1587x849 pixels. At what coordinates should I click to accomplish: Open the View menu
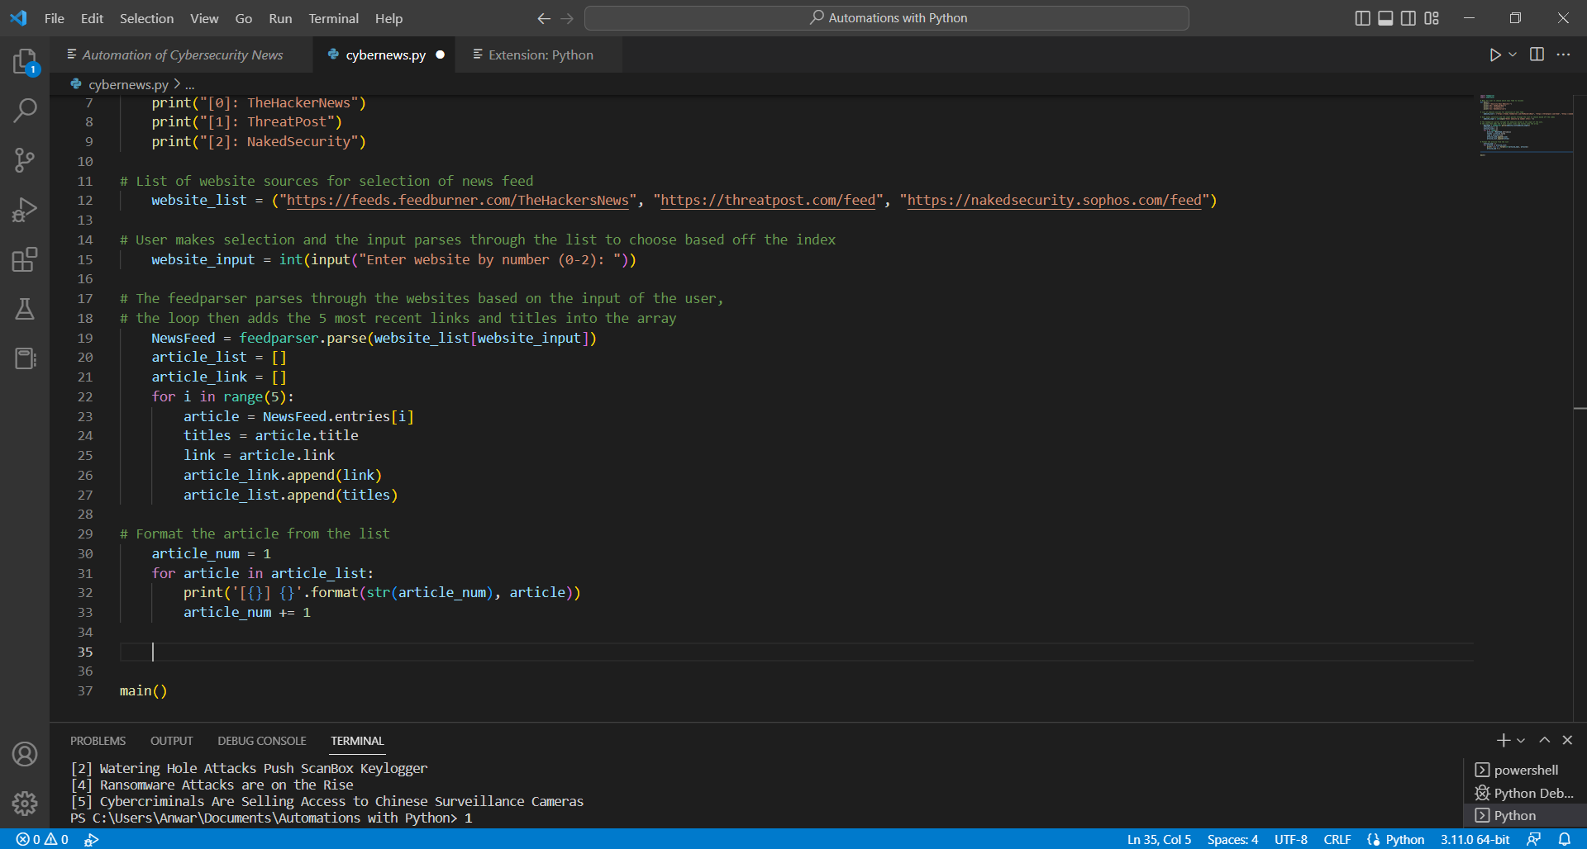click(x=204, y=18)
